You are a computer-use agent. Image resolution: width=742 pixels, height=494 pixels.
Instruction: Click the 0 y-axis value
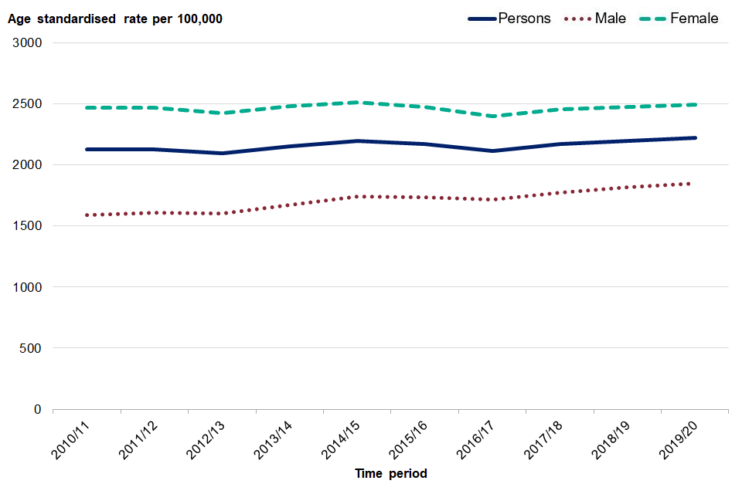click(37, 409)
